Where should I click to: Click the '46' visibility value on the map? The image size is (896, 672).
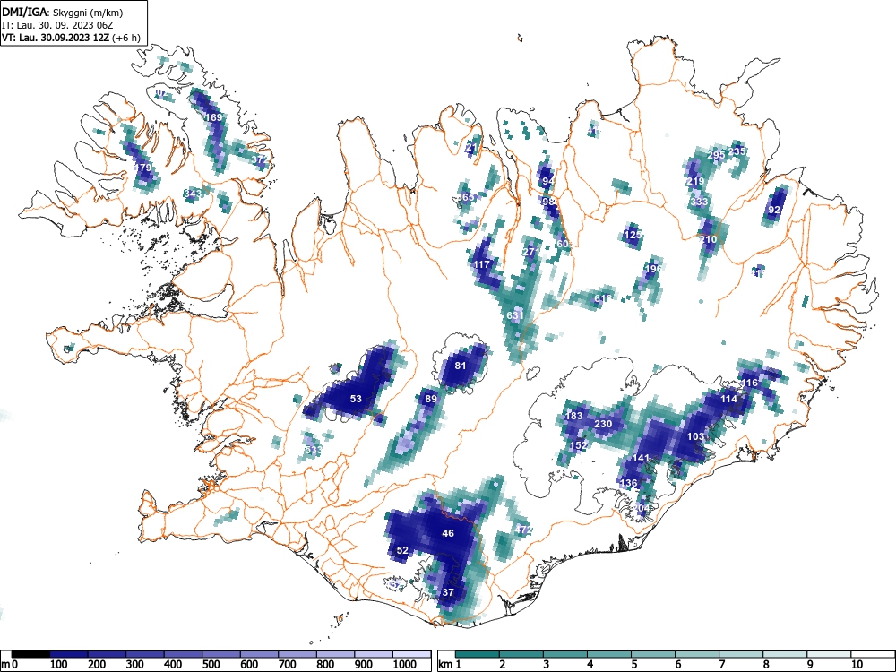(x=448, y=533)
